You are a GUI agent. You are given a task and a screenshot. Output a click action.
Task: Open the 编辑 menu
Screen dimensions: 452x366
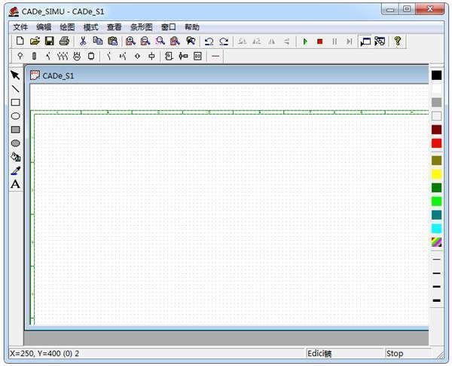(x=44, y=27)
